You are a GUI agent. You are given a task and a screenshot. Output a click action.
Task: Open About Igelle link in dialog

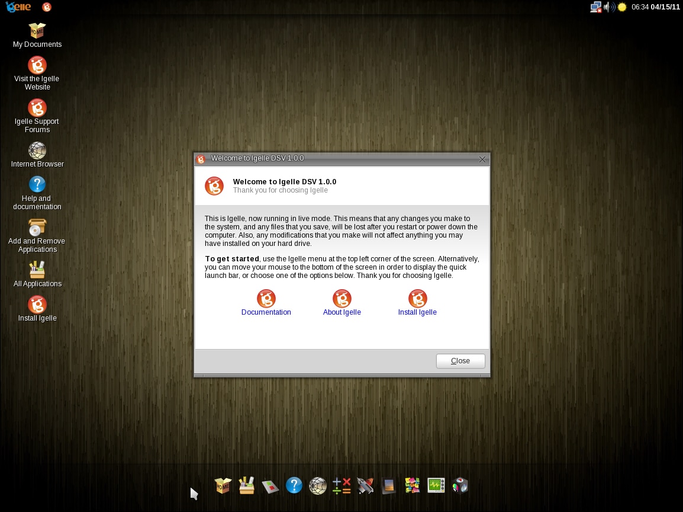pos(342,299)
